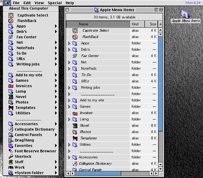Click the FlashBack icon in Apple menu
203x178 pixels.
pos(11,21)
